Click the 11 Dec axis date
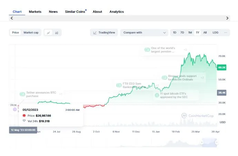 tap(136, 132)
